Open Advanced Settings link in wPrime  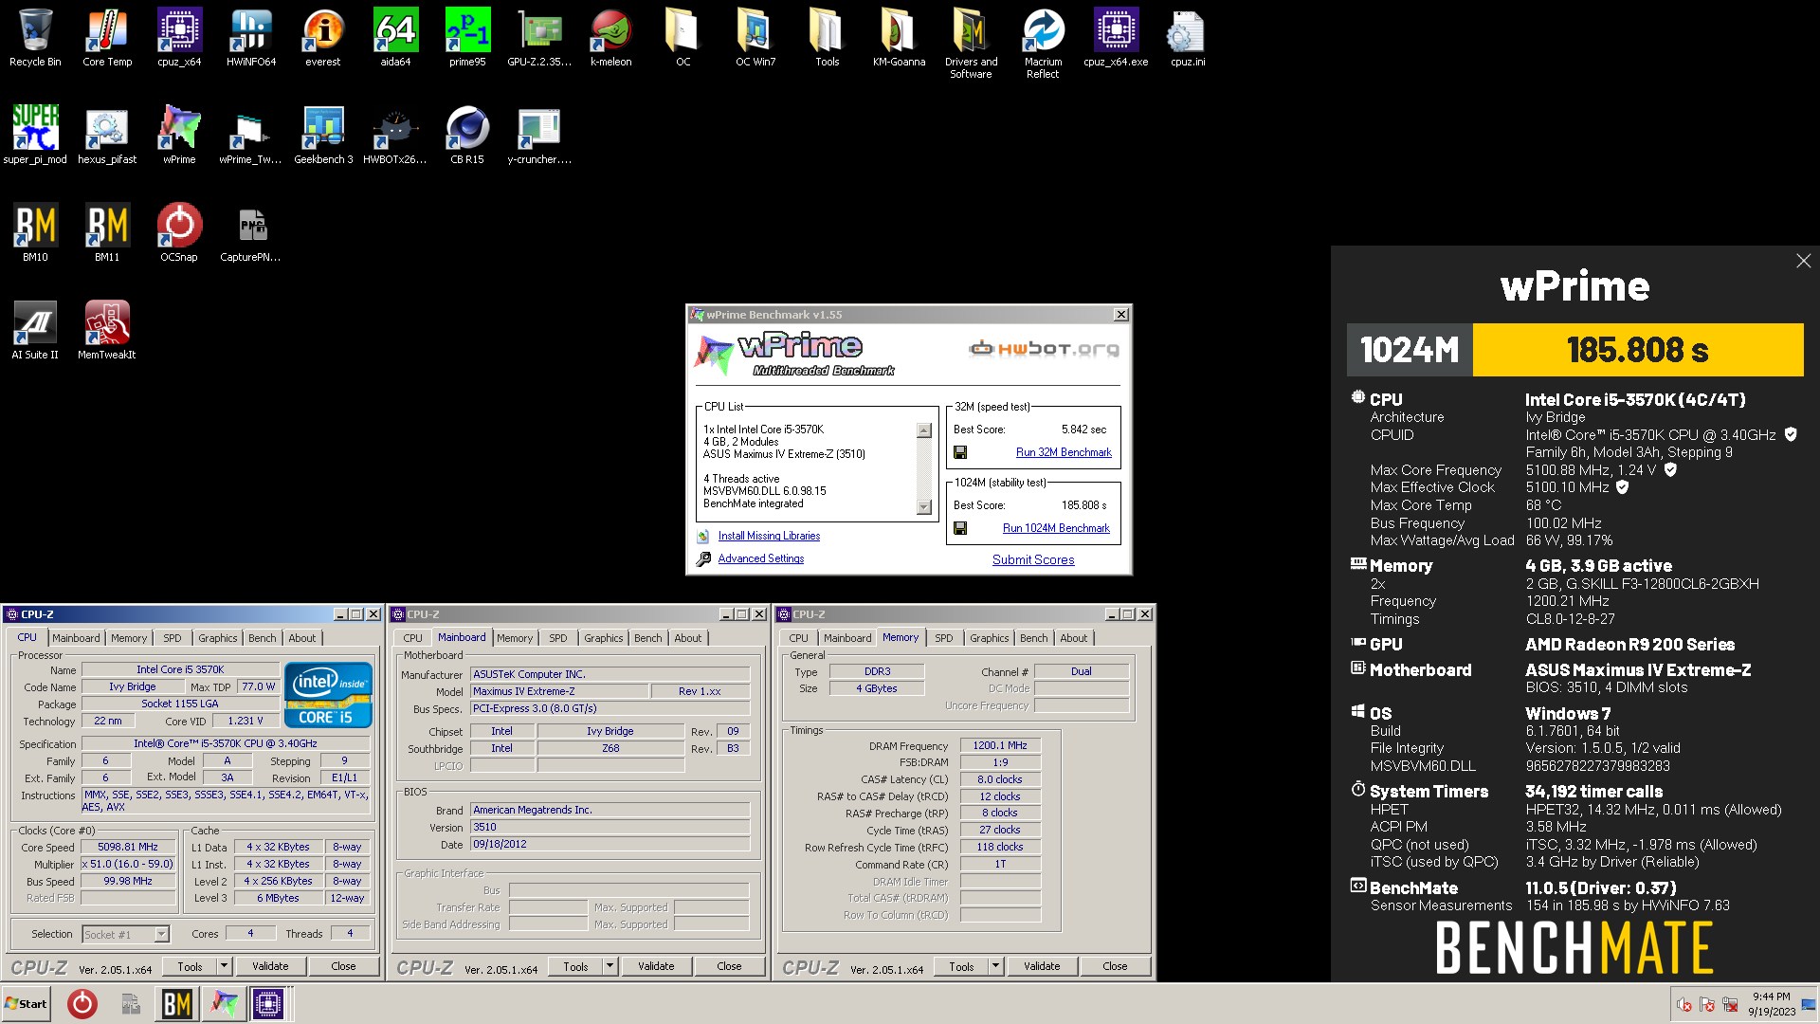[760, 558]
